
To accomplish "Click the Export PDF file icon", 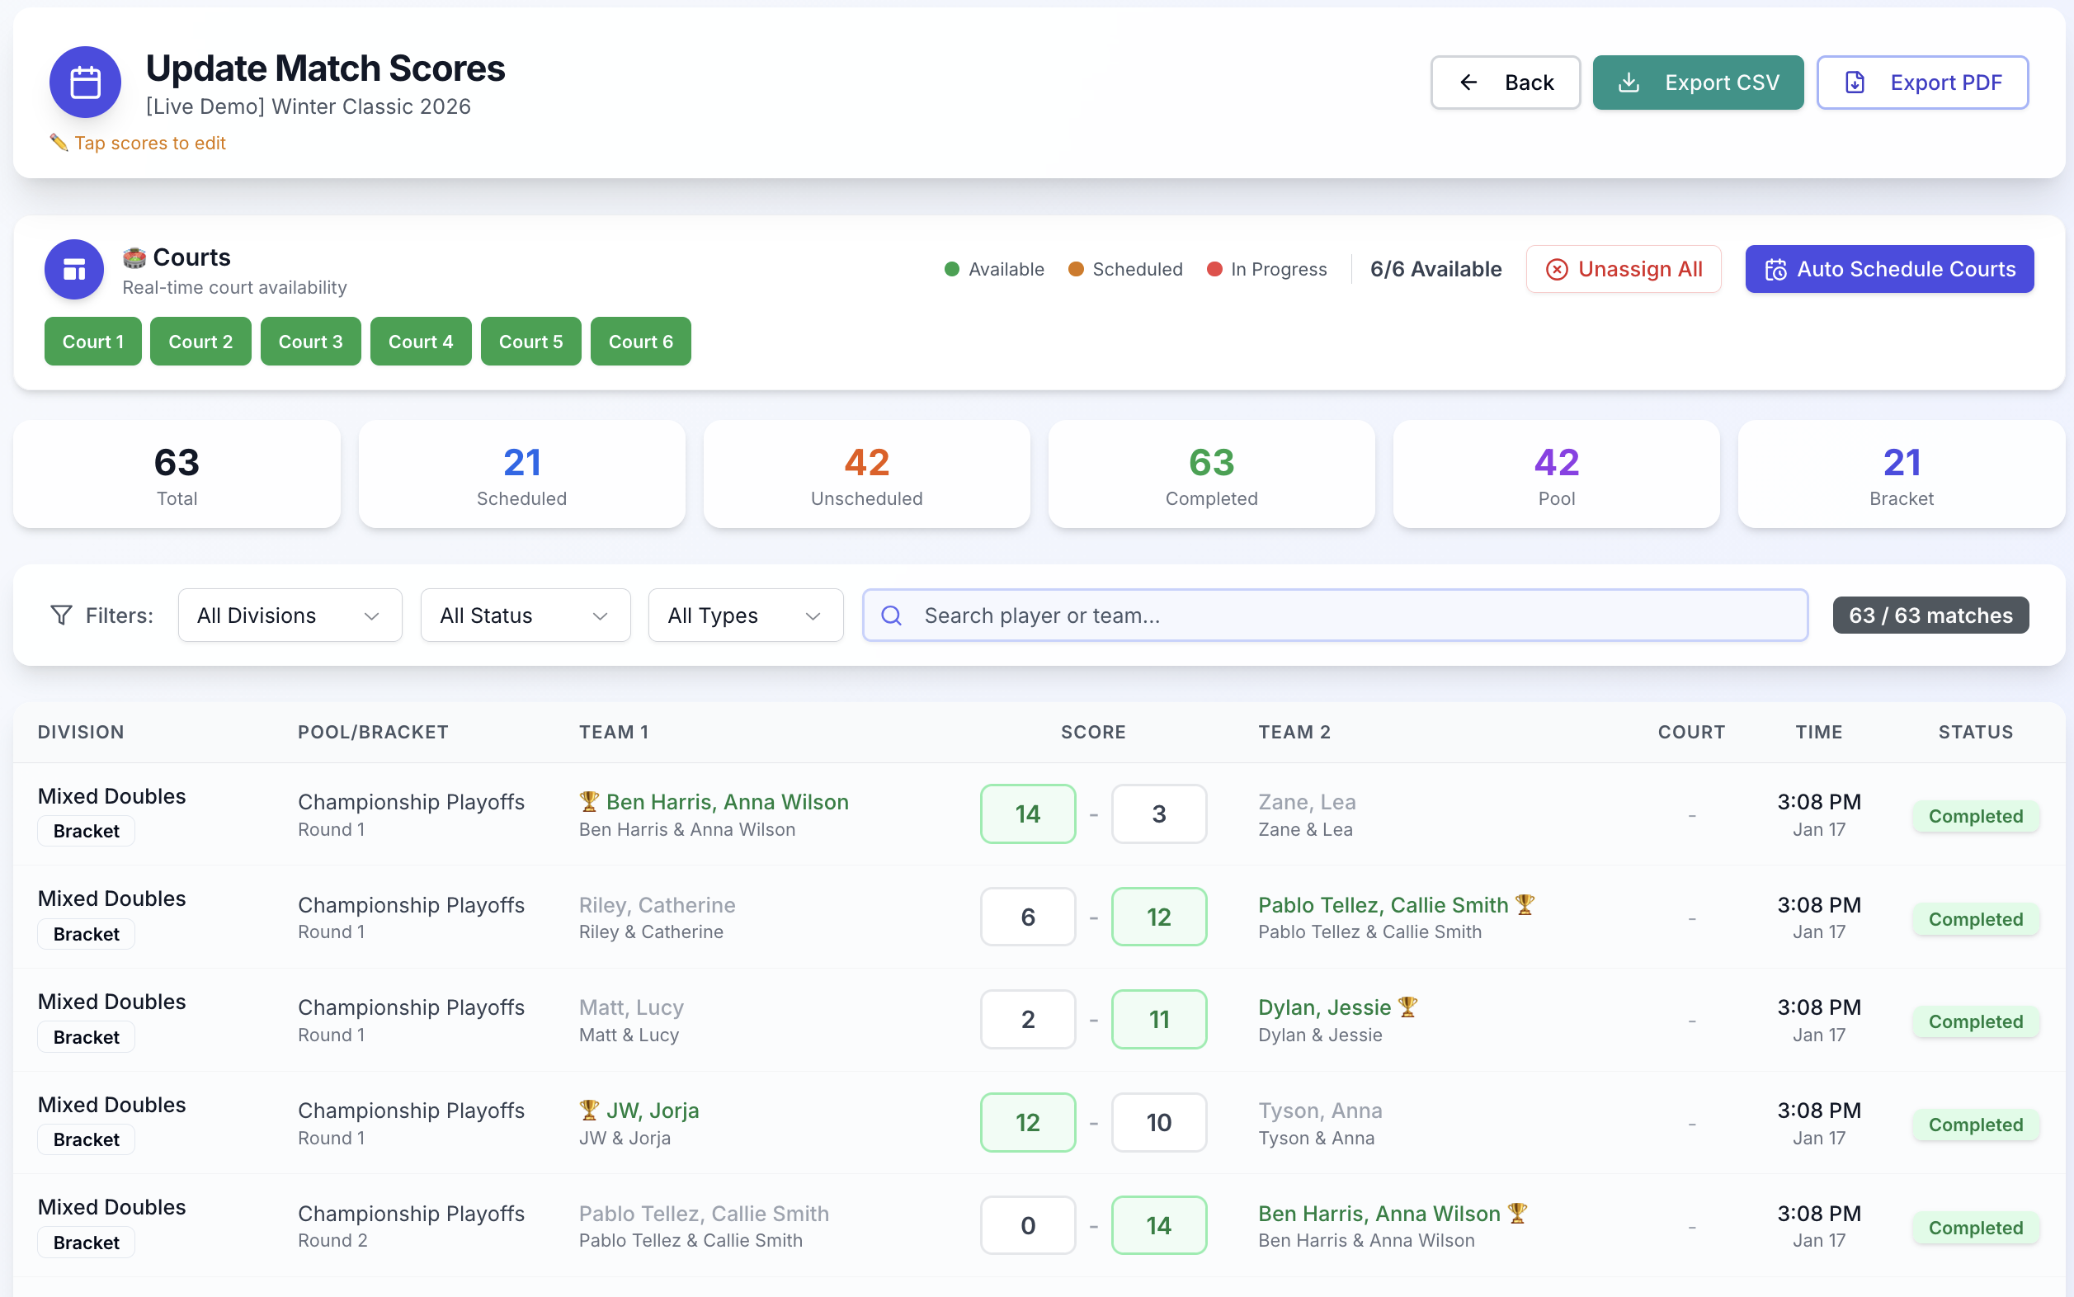I will pos(1855,83).
